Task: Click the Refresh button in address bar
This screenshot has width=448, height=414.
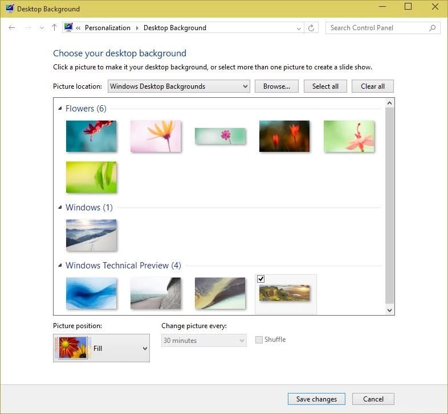Action: click(x=311, y=28)
